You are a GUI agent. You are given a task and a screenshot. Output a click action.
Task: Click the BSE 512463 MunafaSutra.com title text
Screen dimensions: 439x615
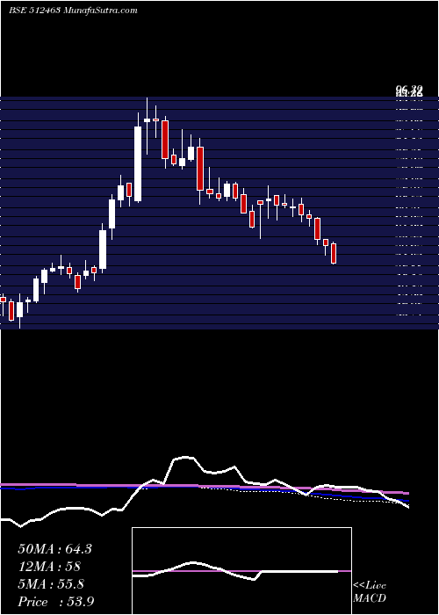[x=73, y=11]
